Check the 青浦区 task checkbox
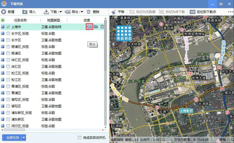 (8, 93)
